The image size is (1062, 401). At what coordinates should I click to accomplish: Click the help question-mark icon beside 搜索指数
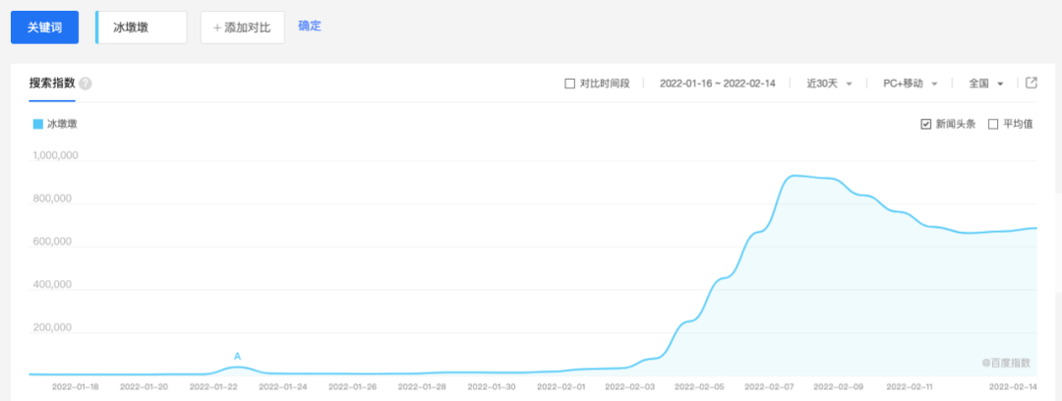tap(86, 84)
